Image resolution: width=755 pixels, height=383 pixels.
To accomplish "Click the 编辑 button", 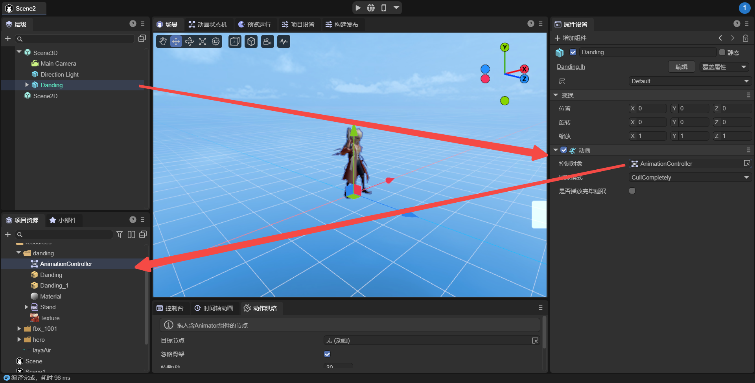I will pos(681,67).
